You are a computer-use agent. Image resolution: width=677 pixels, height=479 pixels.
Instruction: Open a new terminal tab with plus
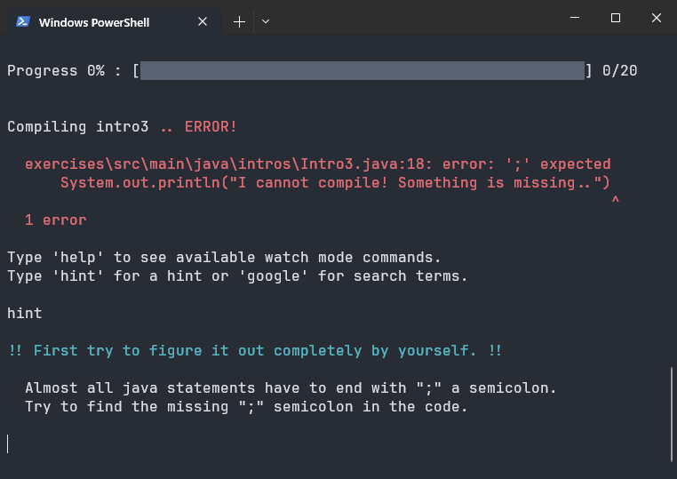click(239, 21)
